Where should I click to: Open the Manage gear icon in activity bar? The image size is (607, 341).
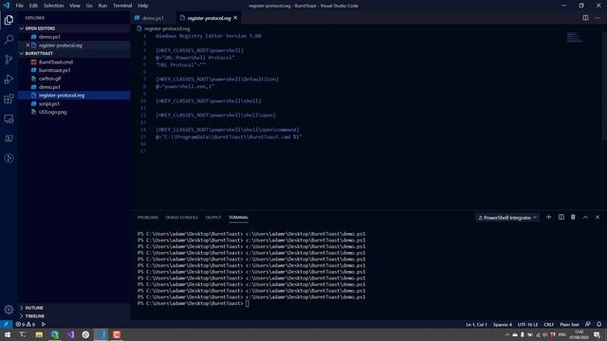click(9, 310)
